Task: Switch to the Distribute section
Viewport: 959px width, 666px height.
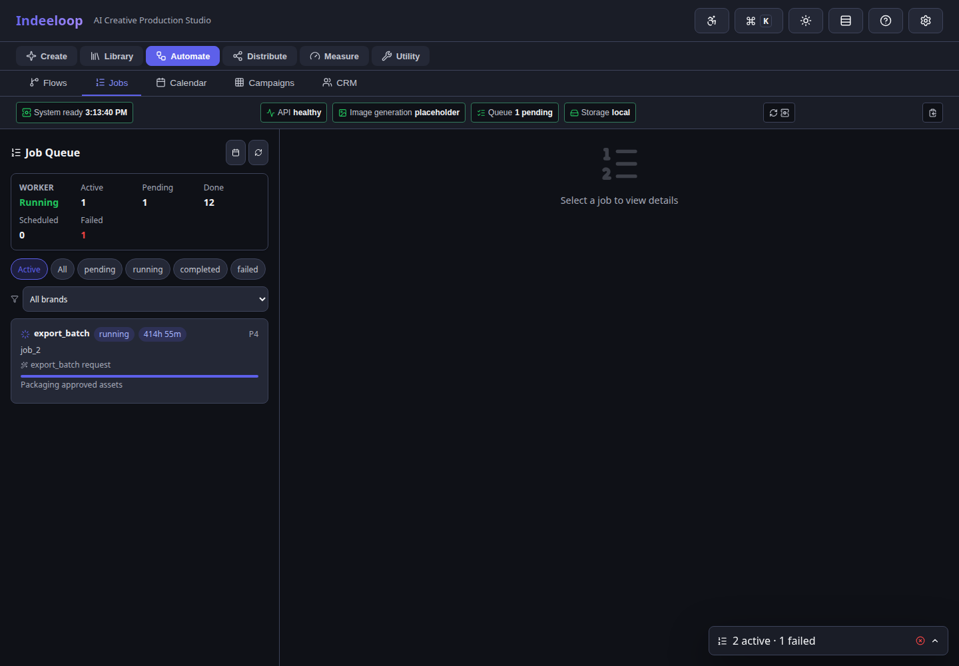Action: (260, 56)
